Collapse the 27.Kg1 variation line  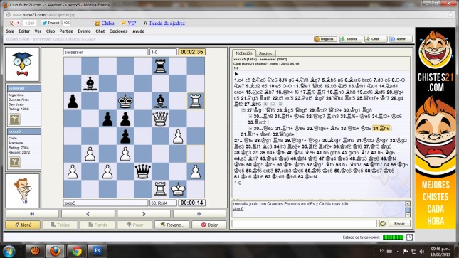click(243, 110)
